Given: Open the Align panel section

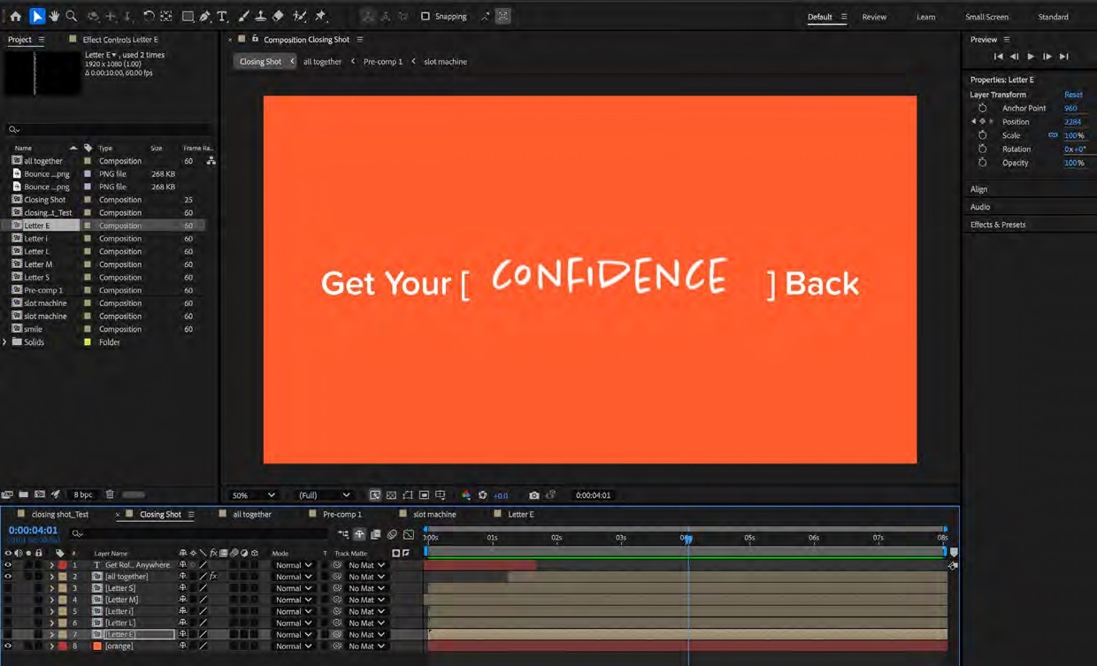Looking at the screenshot, I should [978, 189].
